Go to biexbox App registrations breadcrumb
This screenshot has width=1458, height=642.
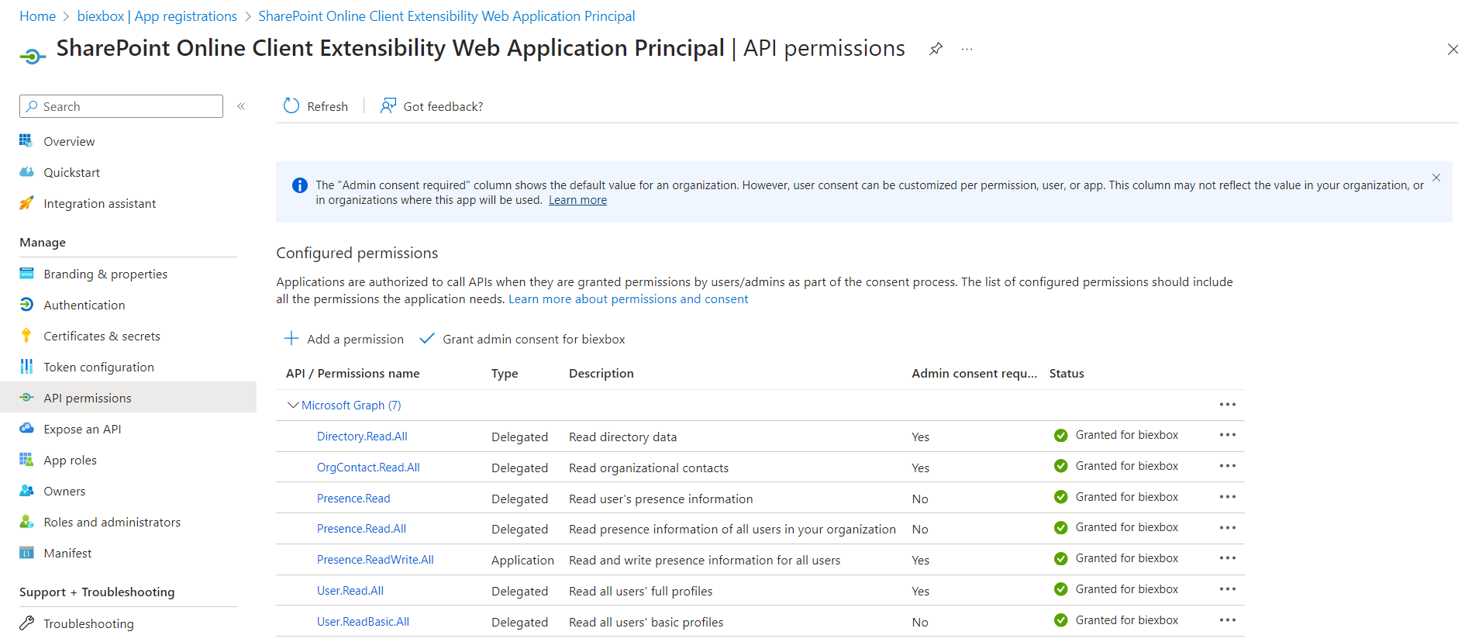[x=157, y=16]
